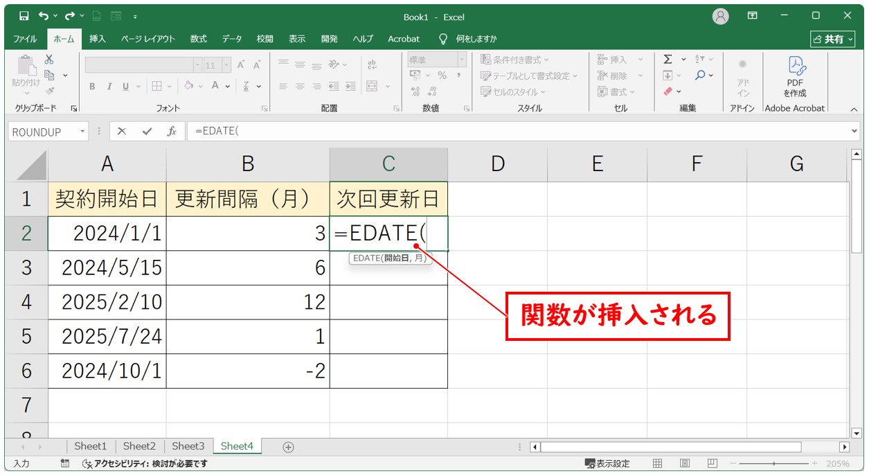Click the 表示設定 status bar button
Image resolution: width=869 pixels, height=476 pixels.
607,464
